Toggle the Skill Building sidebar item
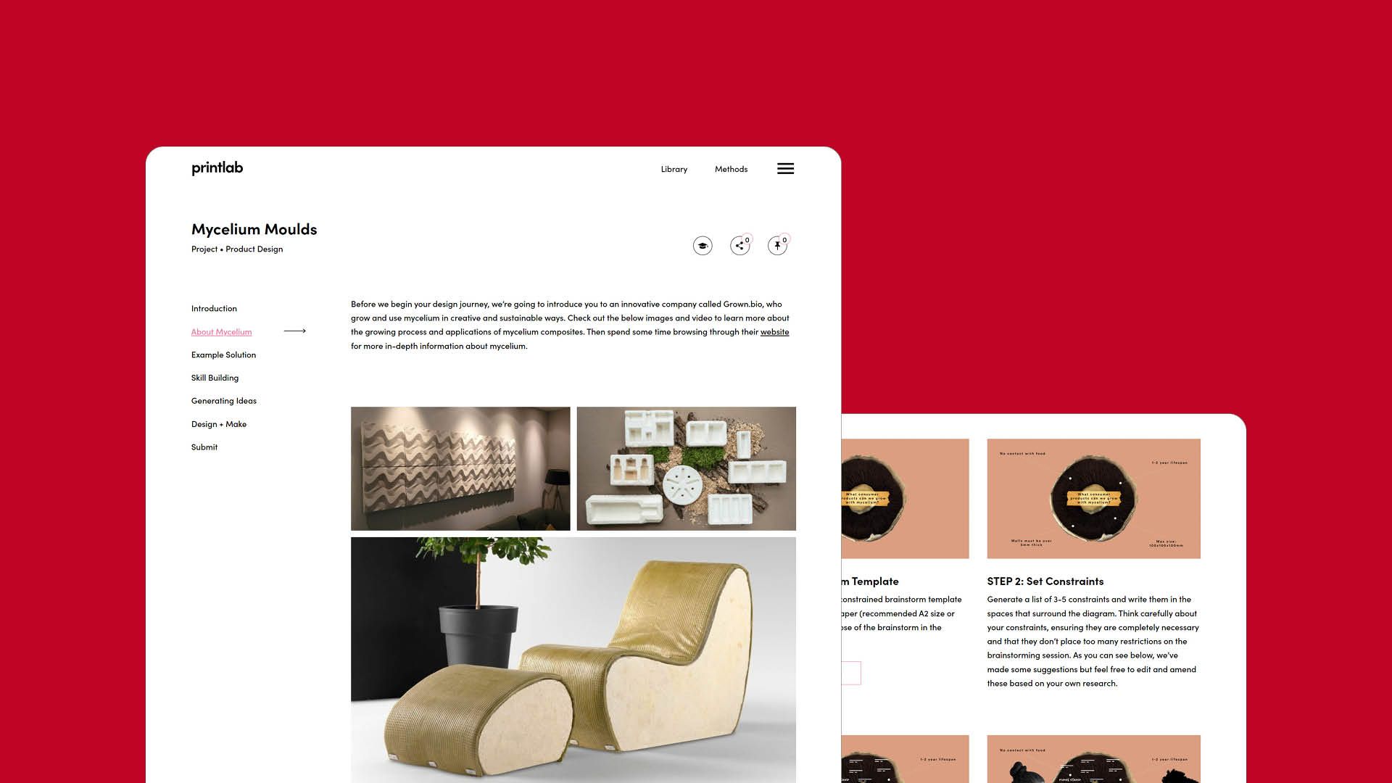Viewport: 1392px width, 783px height. click(x=214, y=378)
